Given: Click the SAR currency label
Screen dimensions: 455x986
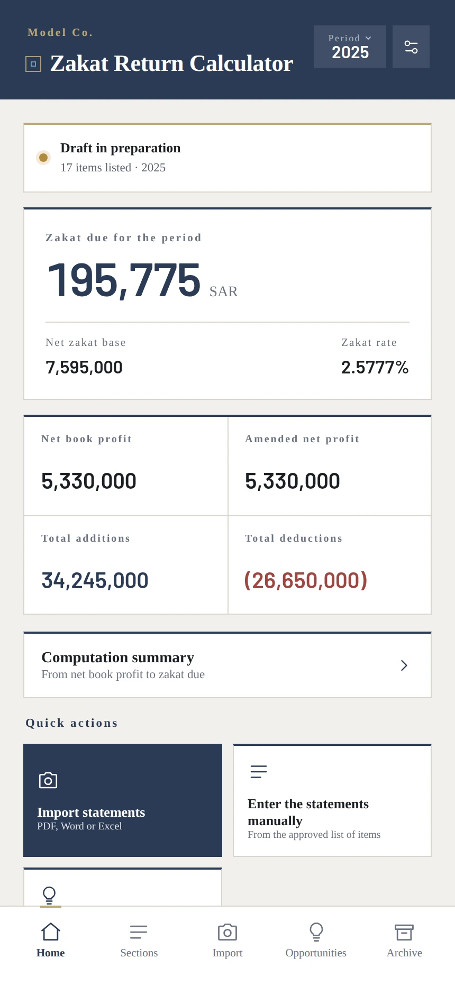Looking at the screenshot, I should tap(224, 291).
